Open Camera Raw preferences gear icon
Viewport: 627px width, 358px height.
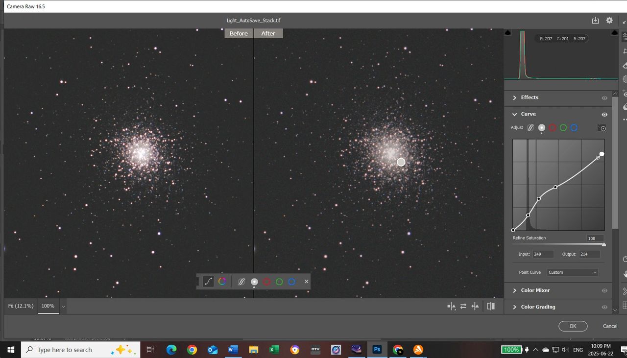pyautogui.click(x=609, y=21)
